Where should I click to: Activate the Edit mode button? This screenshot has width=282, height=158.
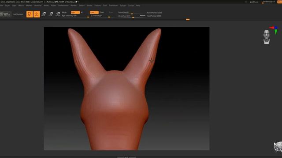pyautogui.click(x=30, y=14)
